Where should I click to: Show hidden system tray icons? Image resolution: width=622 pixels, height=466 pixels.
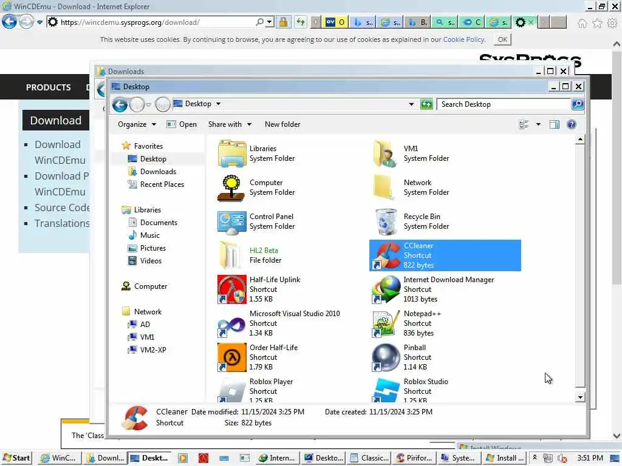coord(535,458)
